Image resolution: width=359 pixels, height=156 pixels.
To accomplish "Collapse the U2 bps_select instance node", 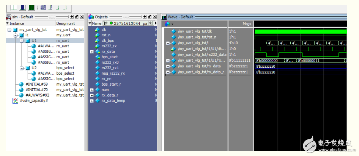I will click(22, 68).
